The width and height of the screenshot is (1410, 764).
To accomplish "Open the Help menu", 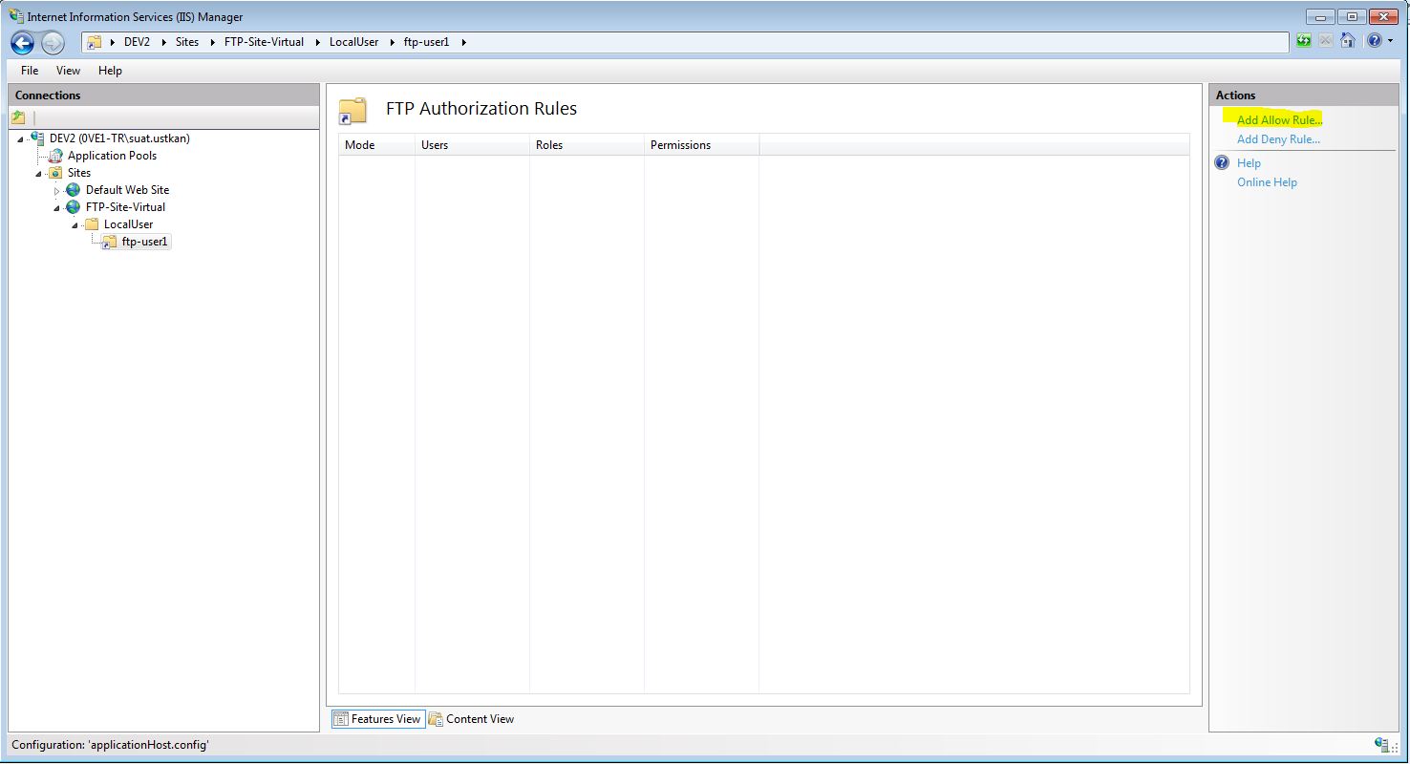I will [110, 71].
